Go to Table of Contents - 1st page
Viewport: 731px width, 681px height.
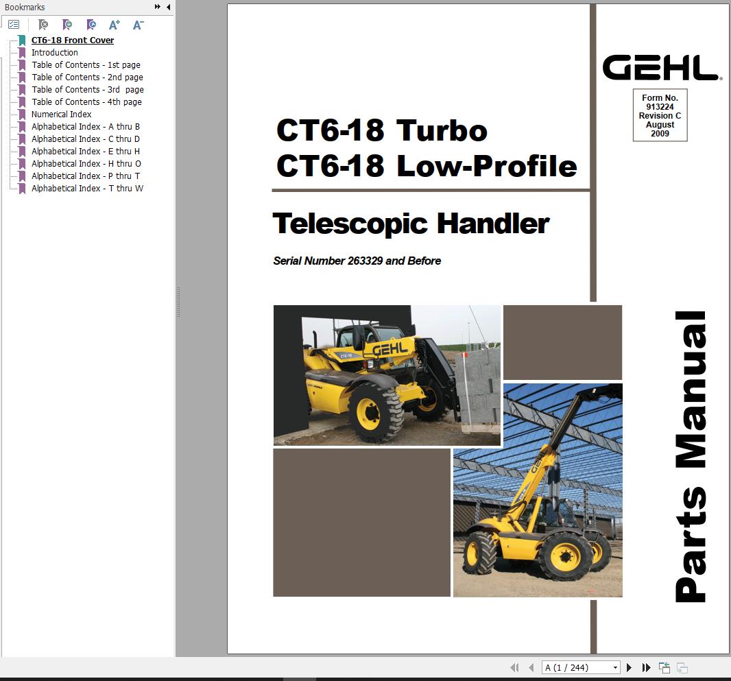tap(86, 64)
